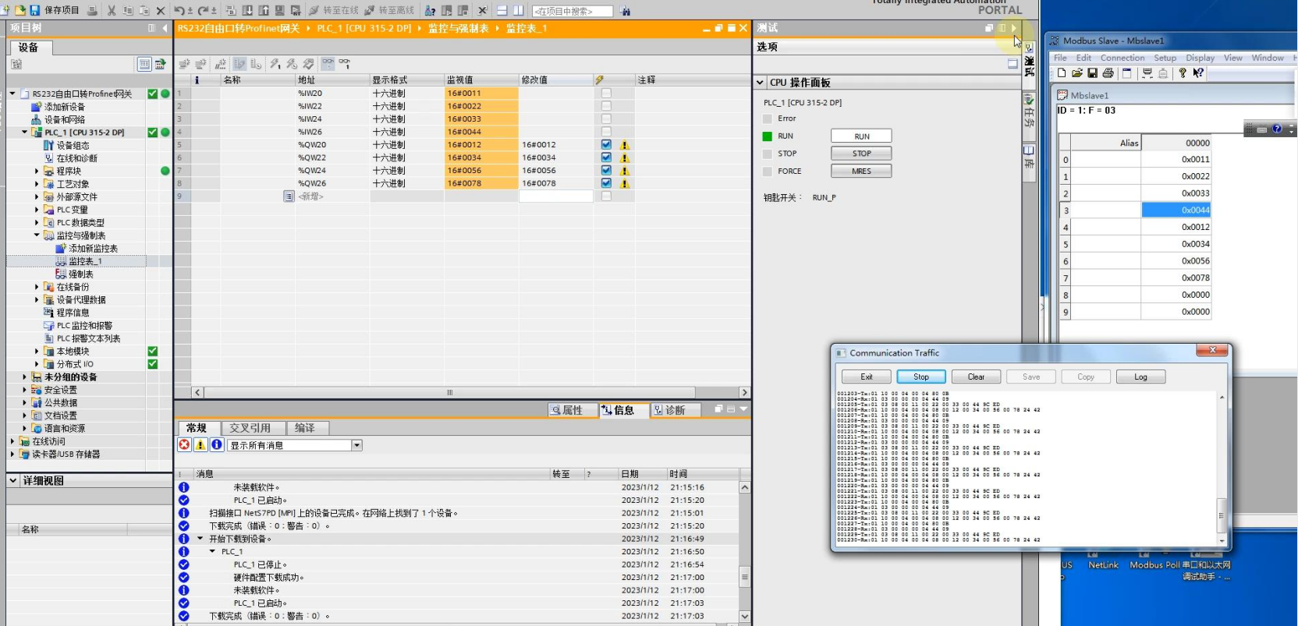The image size is (1298, 626).
Task: Click split editor horizontally icon
Action: click(502, 10)
